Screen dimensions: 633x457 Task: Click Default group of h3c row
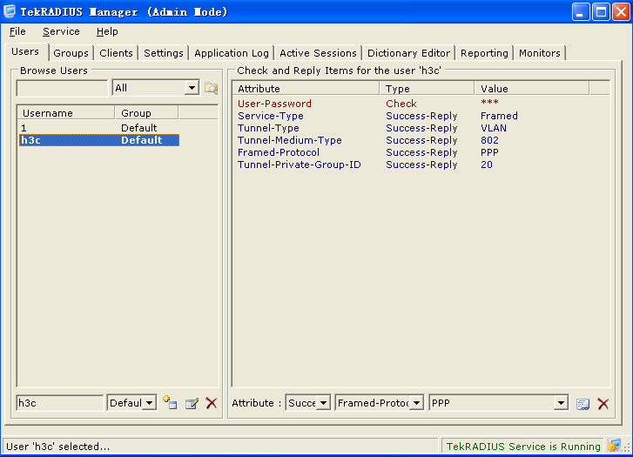(x=141, y=140)
